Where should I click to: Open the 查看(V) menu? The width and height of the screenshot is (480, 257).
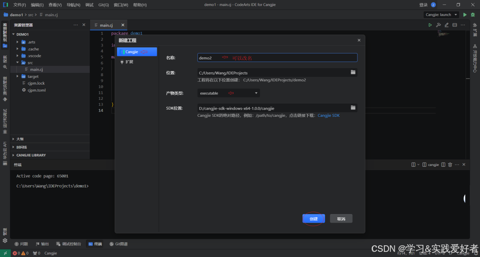coord(55,5)
